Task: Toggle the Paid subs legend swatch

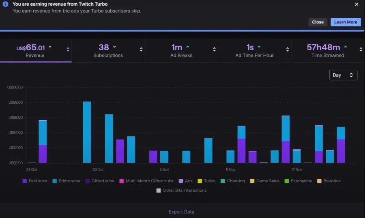Action: 25,181
